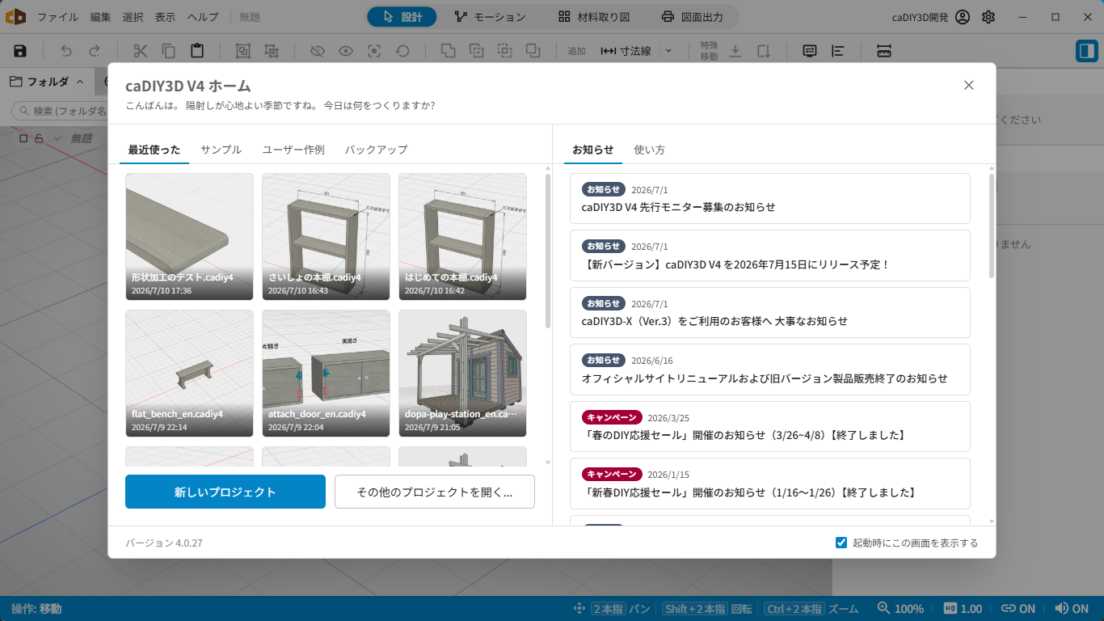Viewport: 1104px width, 621px height.
Task: Open the settings gear icon
Action: (988, 17)
